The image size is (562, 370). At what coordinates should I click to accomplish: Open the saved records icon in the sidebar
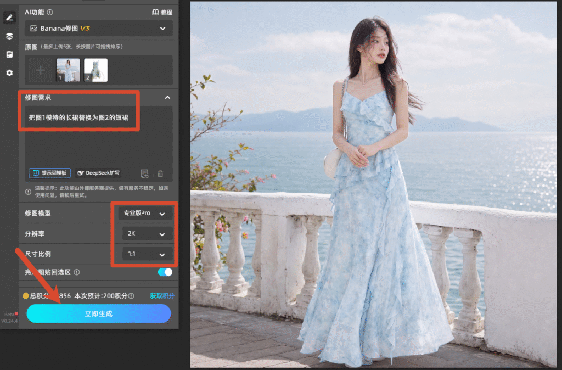click(9, 54)
